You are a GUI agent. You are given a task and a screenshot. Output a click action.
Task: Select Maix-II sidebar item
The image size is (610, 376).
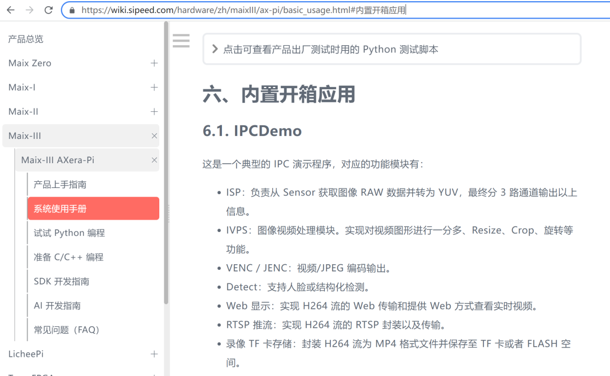pyautogui.click(x=23, y=112)
